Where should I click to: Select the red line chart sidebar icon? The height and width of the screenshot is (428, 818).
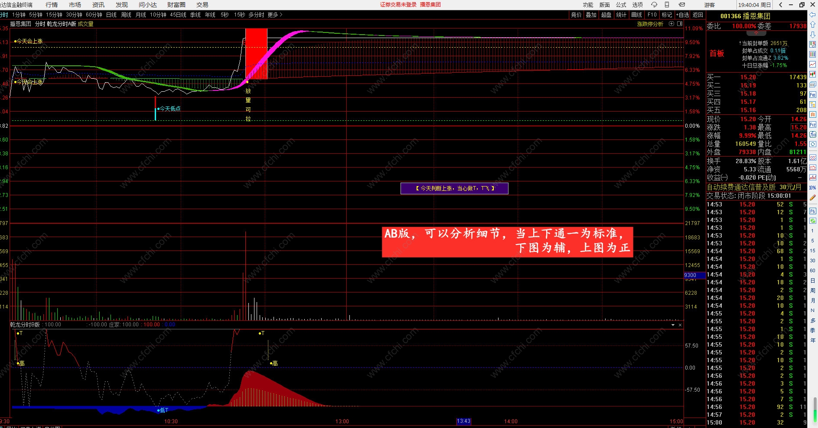point(813,64)
